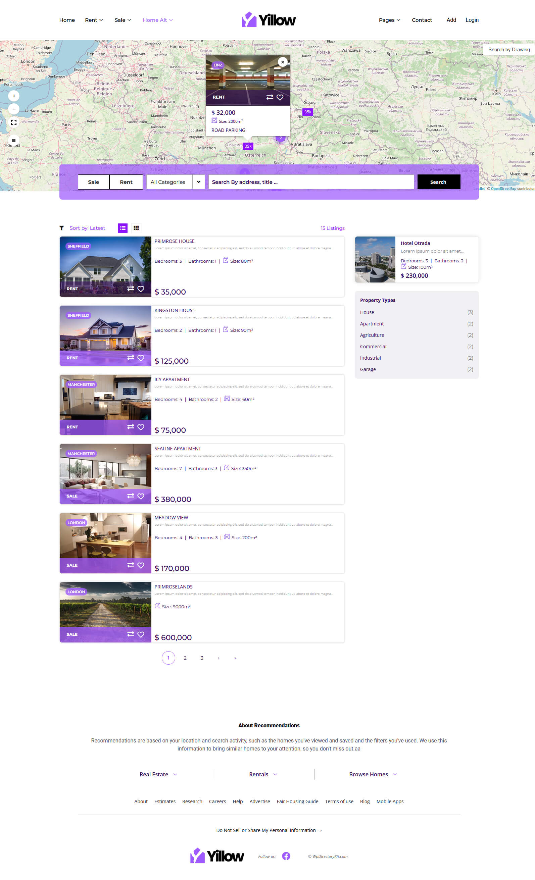Click Add in the header

coord(451,20)
